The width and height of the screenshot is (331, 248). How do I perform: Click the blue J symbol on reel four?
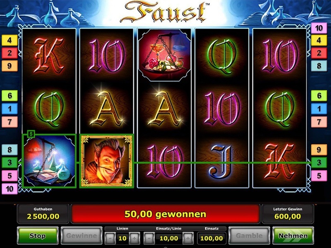pyautogui.click(x=222, y=162)
